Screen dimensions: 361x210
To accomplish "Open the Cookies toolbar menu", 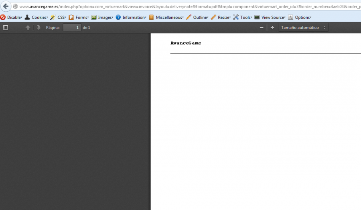I will [37, 17].
